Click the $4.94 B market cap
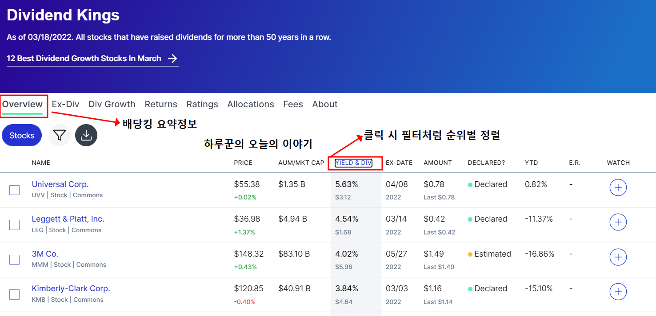656x316 pixels. (293, 219)
